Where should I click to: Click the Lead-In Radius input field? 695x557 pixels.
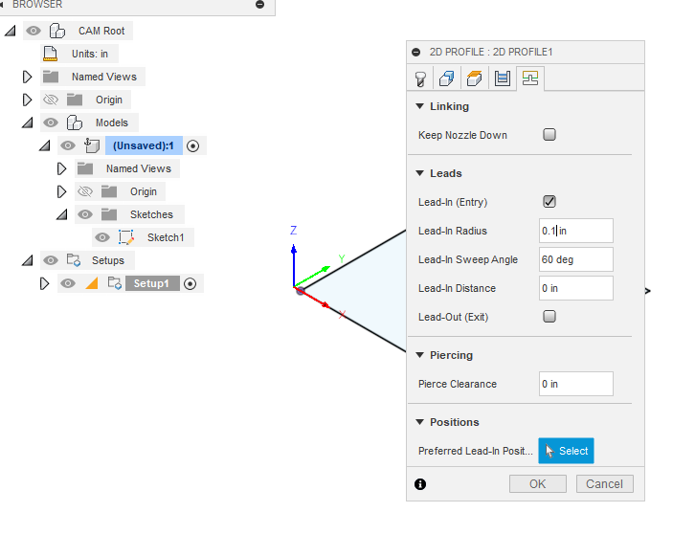coord(575,231)
